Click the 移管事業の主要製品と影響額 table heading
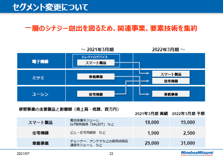223x157 pixels. pyautogui.click(x=68, y=109)
